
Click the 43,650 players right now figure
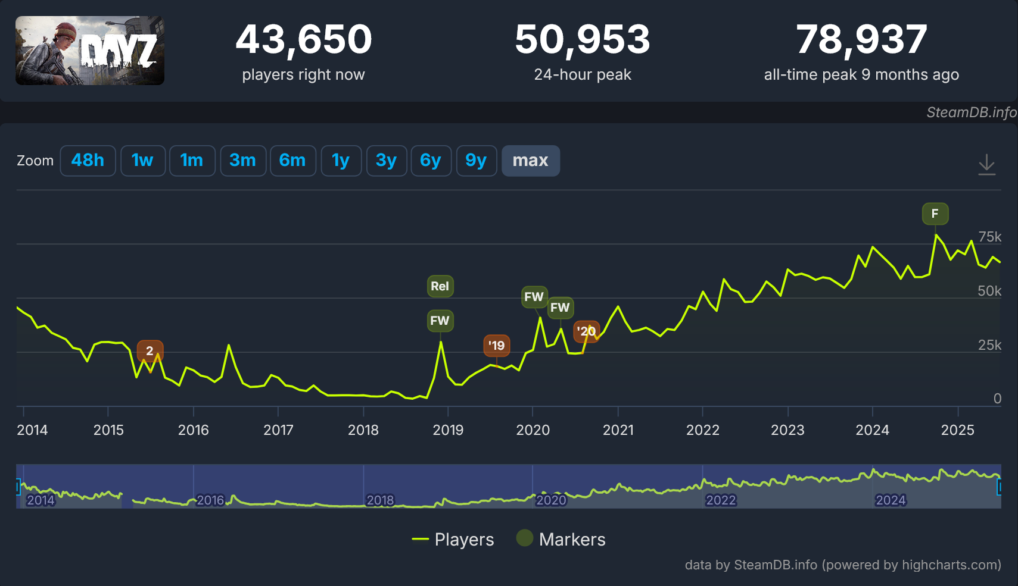pos(304,40)
